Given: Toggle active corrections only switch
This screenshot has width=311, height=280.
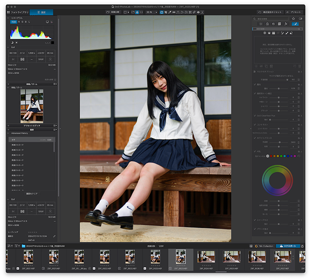Looking at the screenshot, I should 301,19.
